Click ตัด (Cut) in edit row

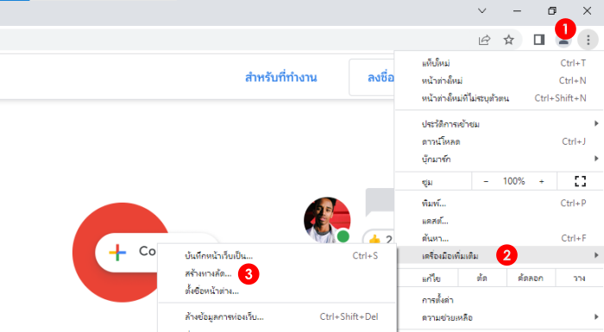(481, 278)
